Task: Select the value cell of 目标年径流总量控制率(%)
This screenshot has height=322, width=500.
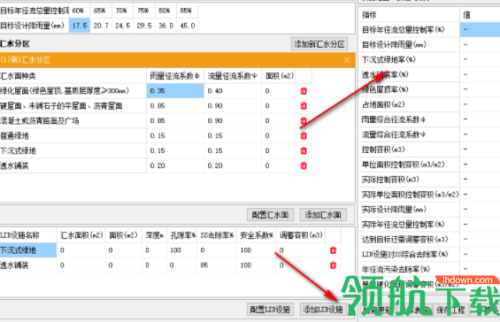Action: tap(480, 30)
